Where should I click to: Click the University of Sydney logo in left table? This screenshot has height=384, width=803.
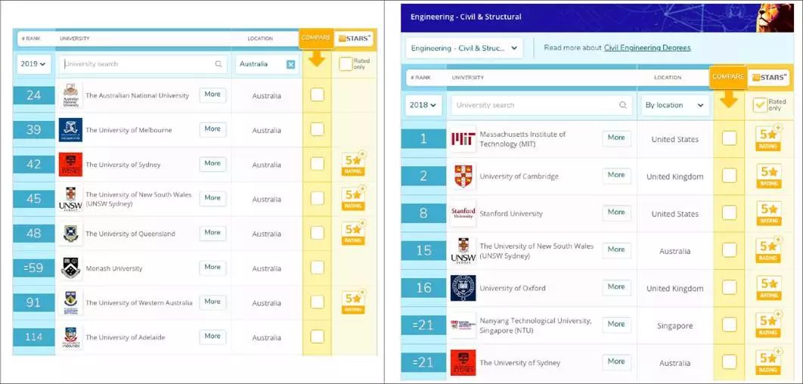70,164
